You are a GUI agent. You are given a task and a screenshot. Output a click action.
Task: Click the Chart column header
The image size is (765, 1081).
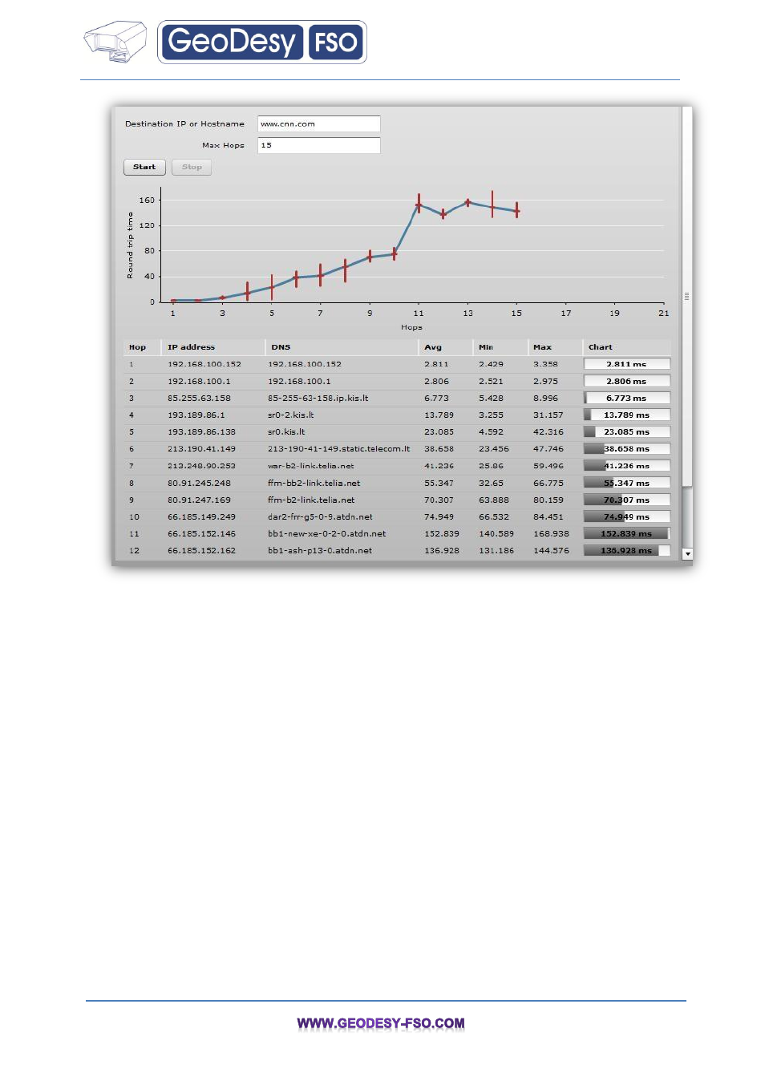click(x=600, y=347)
